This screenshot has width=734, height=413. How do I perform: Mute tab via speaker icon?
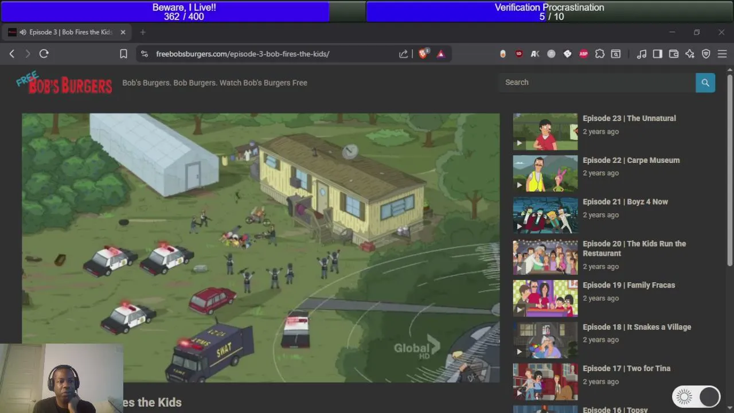click(x=23, y=32)
